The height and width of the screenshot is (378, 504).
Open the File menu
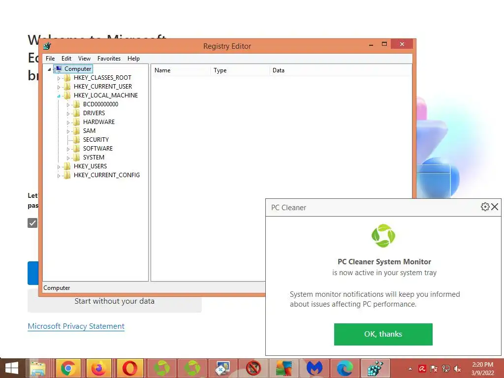[50, 59]
